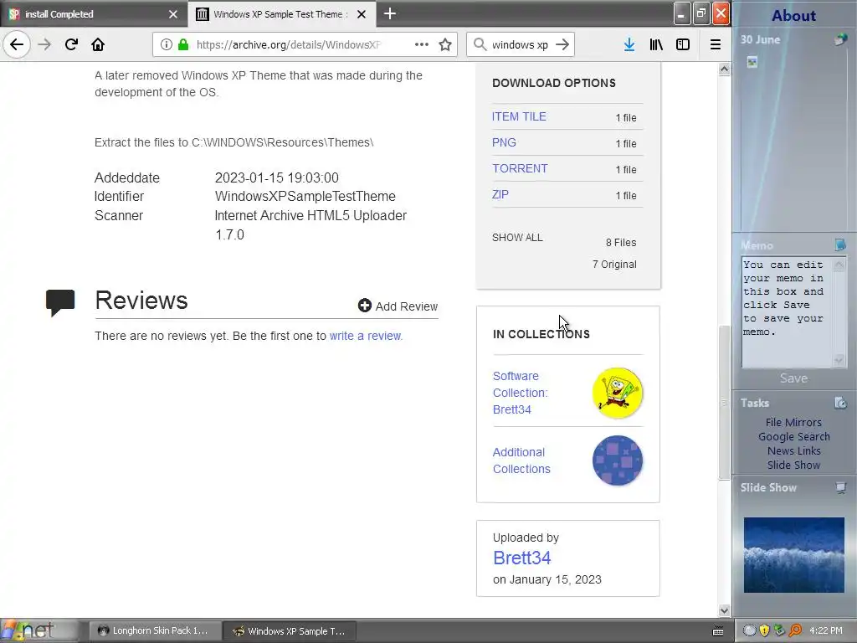Click page scrollbar up arrow
This screenshot has width=857, height=643.
[x=724, y=69]
